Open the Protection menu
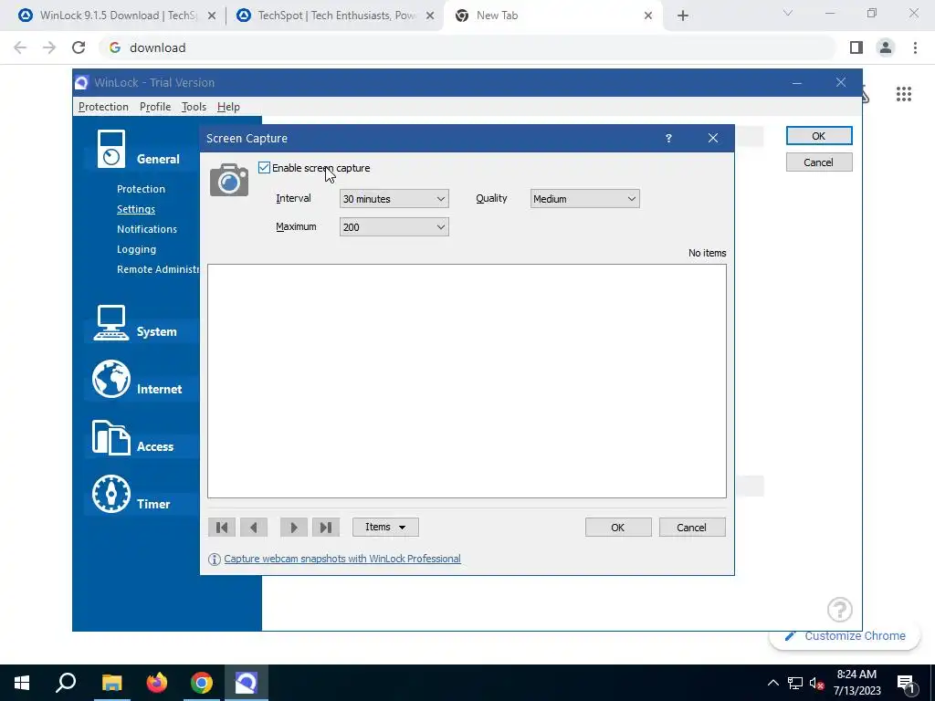The width and height of the screenshot is (935, 701). [x=103, y=107]
